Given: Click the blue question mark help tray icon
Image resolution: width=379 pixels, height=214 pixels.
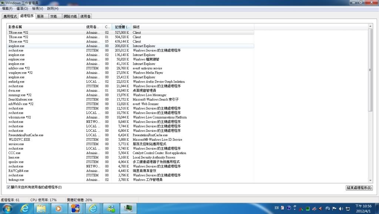Looking at the screenshot, I should [x=289, y=208].
